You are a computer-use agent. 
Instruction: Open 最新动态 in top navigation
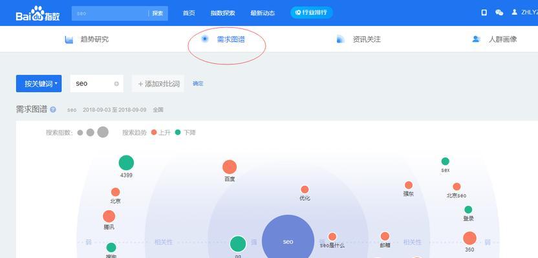click(263, 13)
